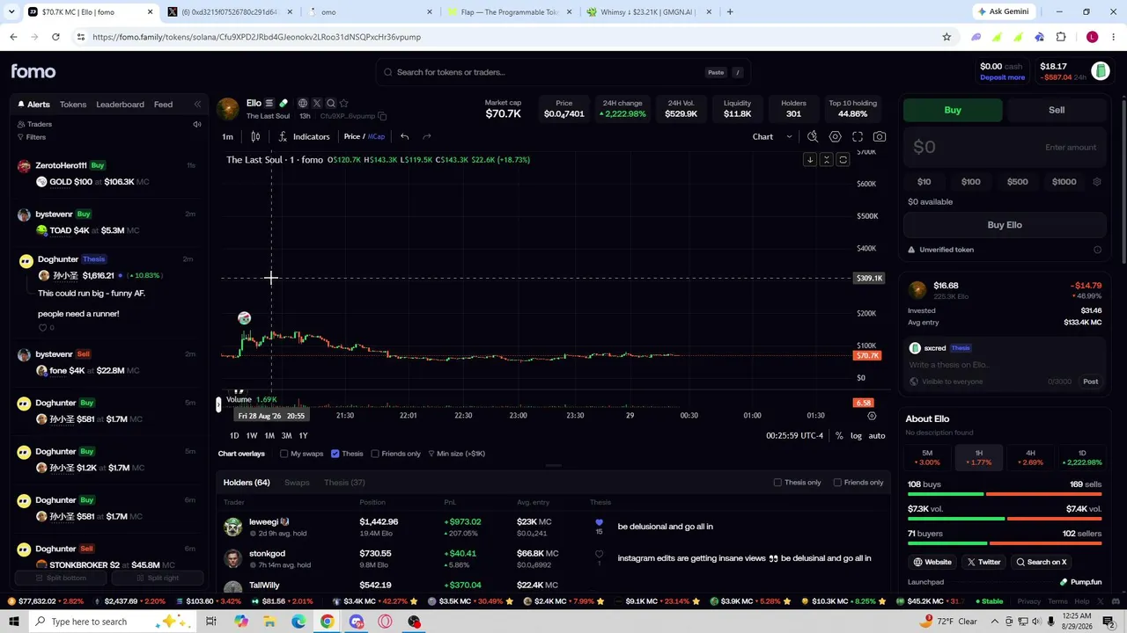Open the alert Filters options
Screen dimensions: 1127x633
click(x=31, y=137)
